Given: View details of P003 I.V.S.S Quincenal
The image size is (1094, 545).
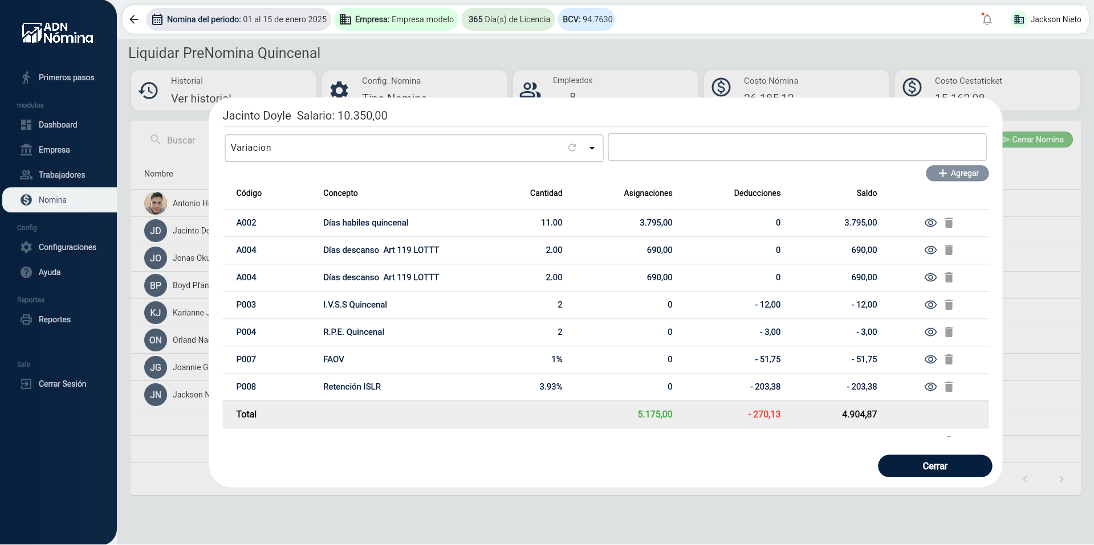Looking at the screenshot, I should point(930,305).
